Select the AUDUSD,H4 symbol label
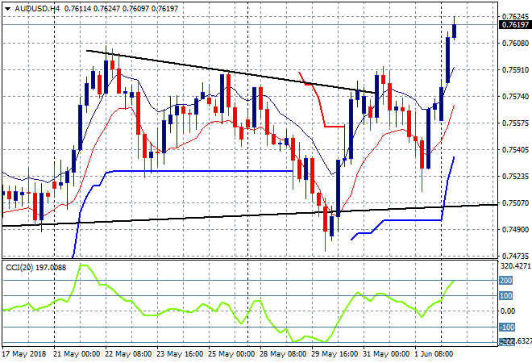The height and width of the screenshot is (363, 532). [37, 9]
